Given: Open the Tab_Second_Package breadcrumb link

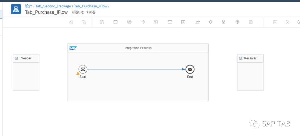Looking at the screenshot, I should pos(53,6).
